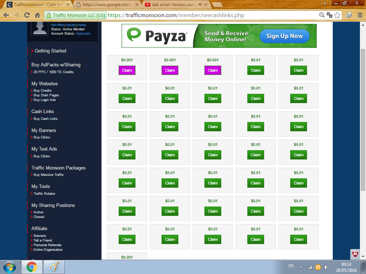The image size is (366, 274).
Task: Click the McAfee shield badge
Action: [x=355, y=254]
